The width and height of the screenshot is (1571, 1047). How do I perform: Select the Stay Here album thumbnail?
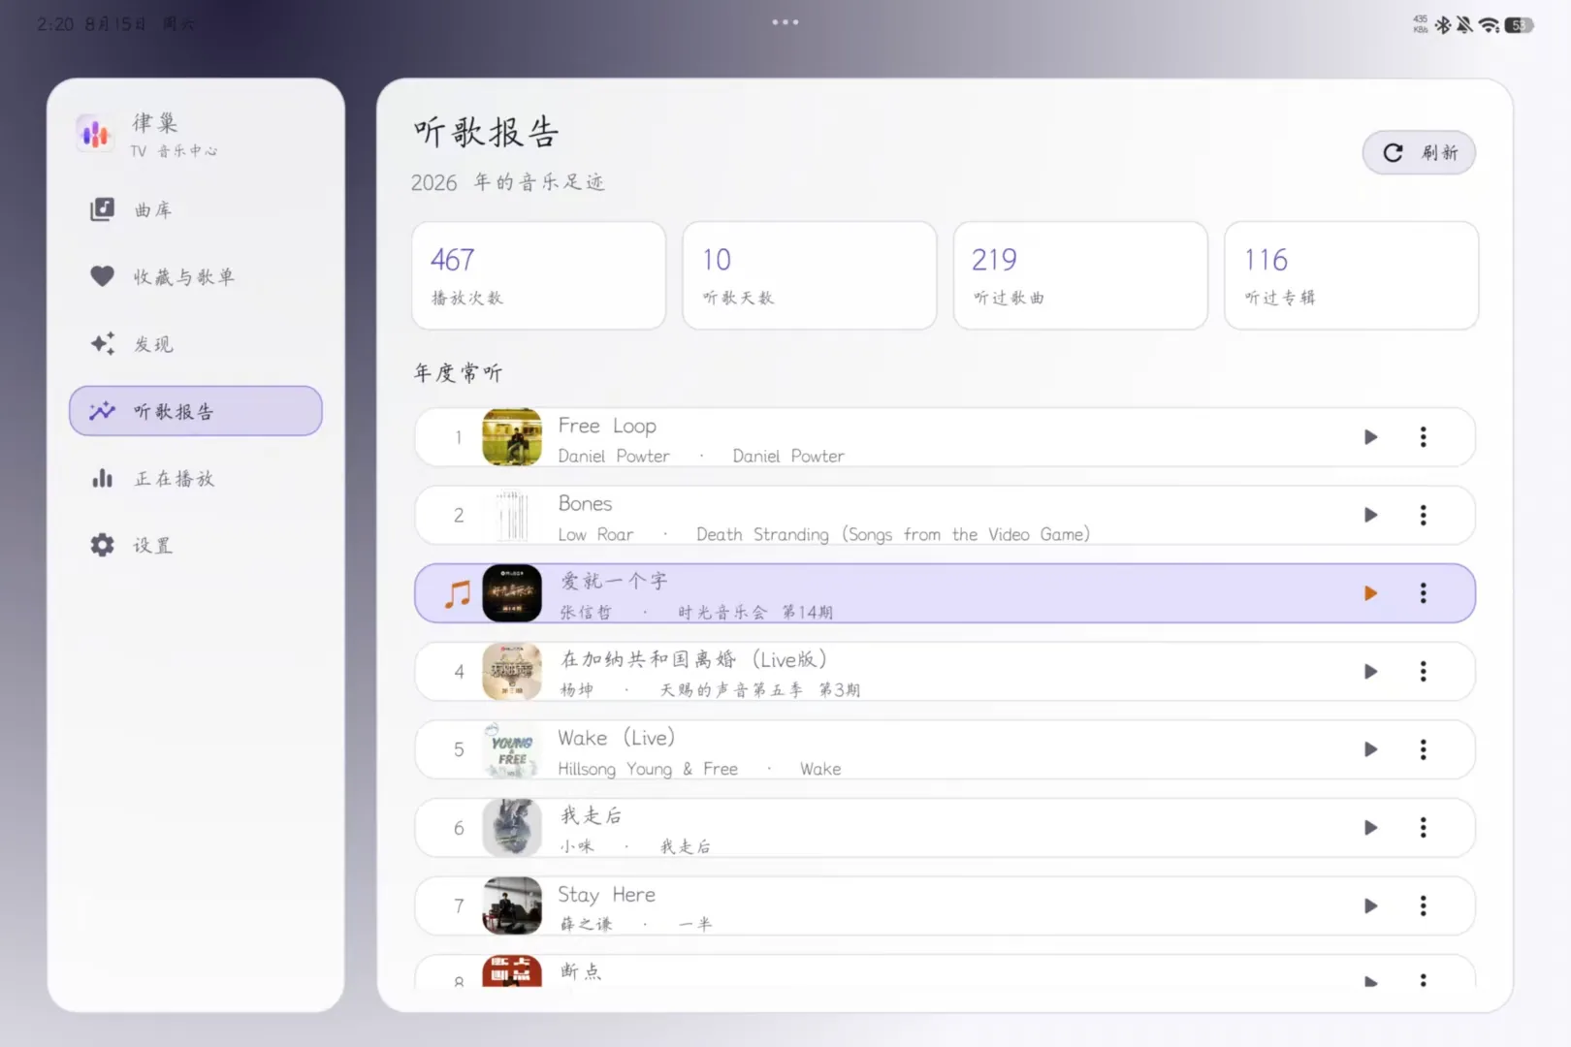tap(512, 905)
